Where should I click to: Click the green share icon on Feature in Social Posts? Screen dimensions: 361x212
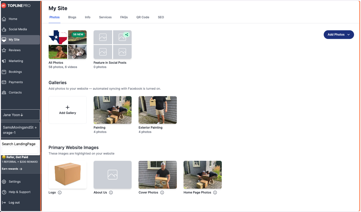click(127, 35)
